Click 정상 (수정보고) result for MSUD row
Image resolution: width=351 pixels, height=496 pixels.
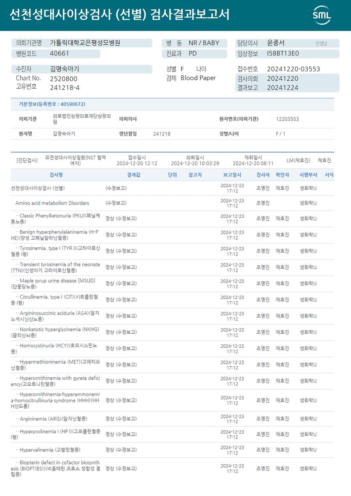click(x=121, y=283)
